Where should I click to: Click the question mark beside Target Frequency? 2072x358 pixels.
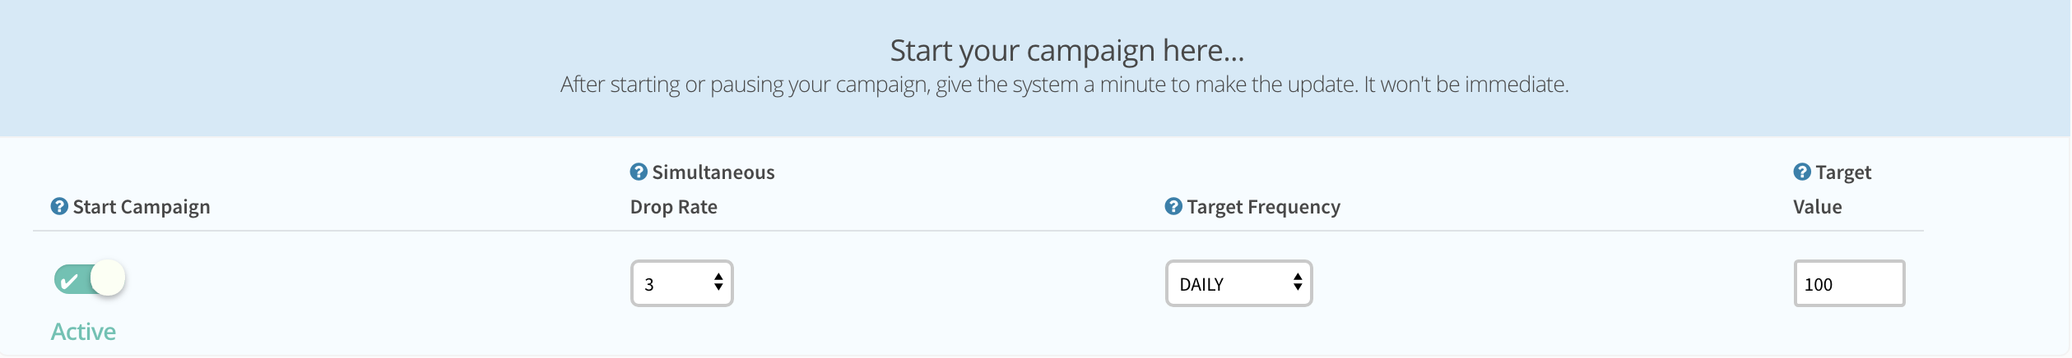[1173, 206]
